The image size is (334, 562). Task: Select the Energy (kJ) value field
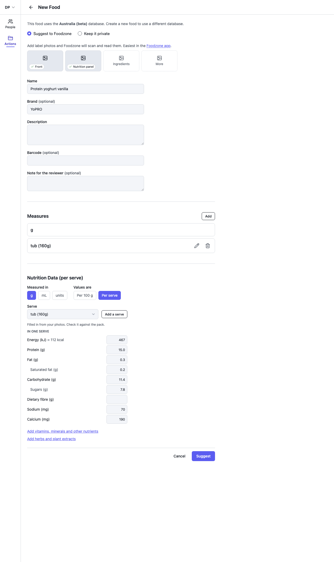(117, 340)
